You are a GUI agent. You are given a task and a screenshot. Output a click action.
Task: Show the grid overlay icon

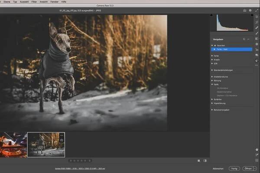click(257, 160)
